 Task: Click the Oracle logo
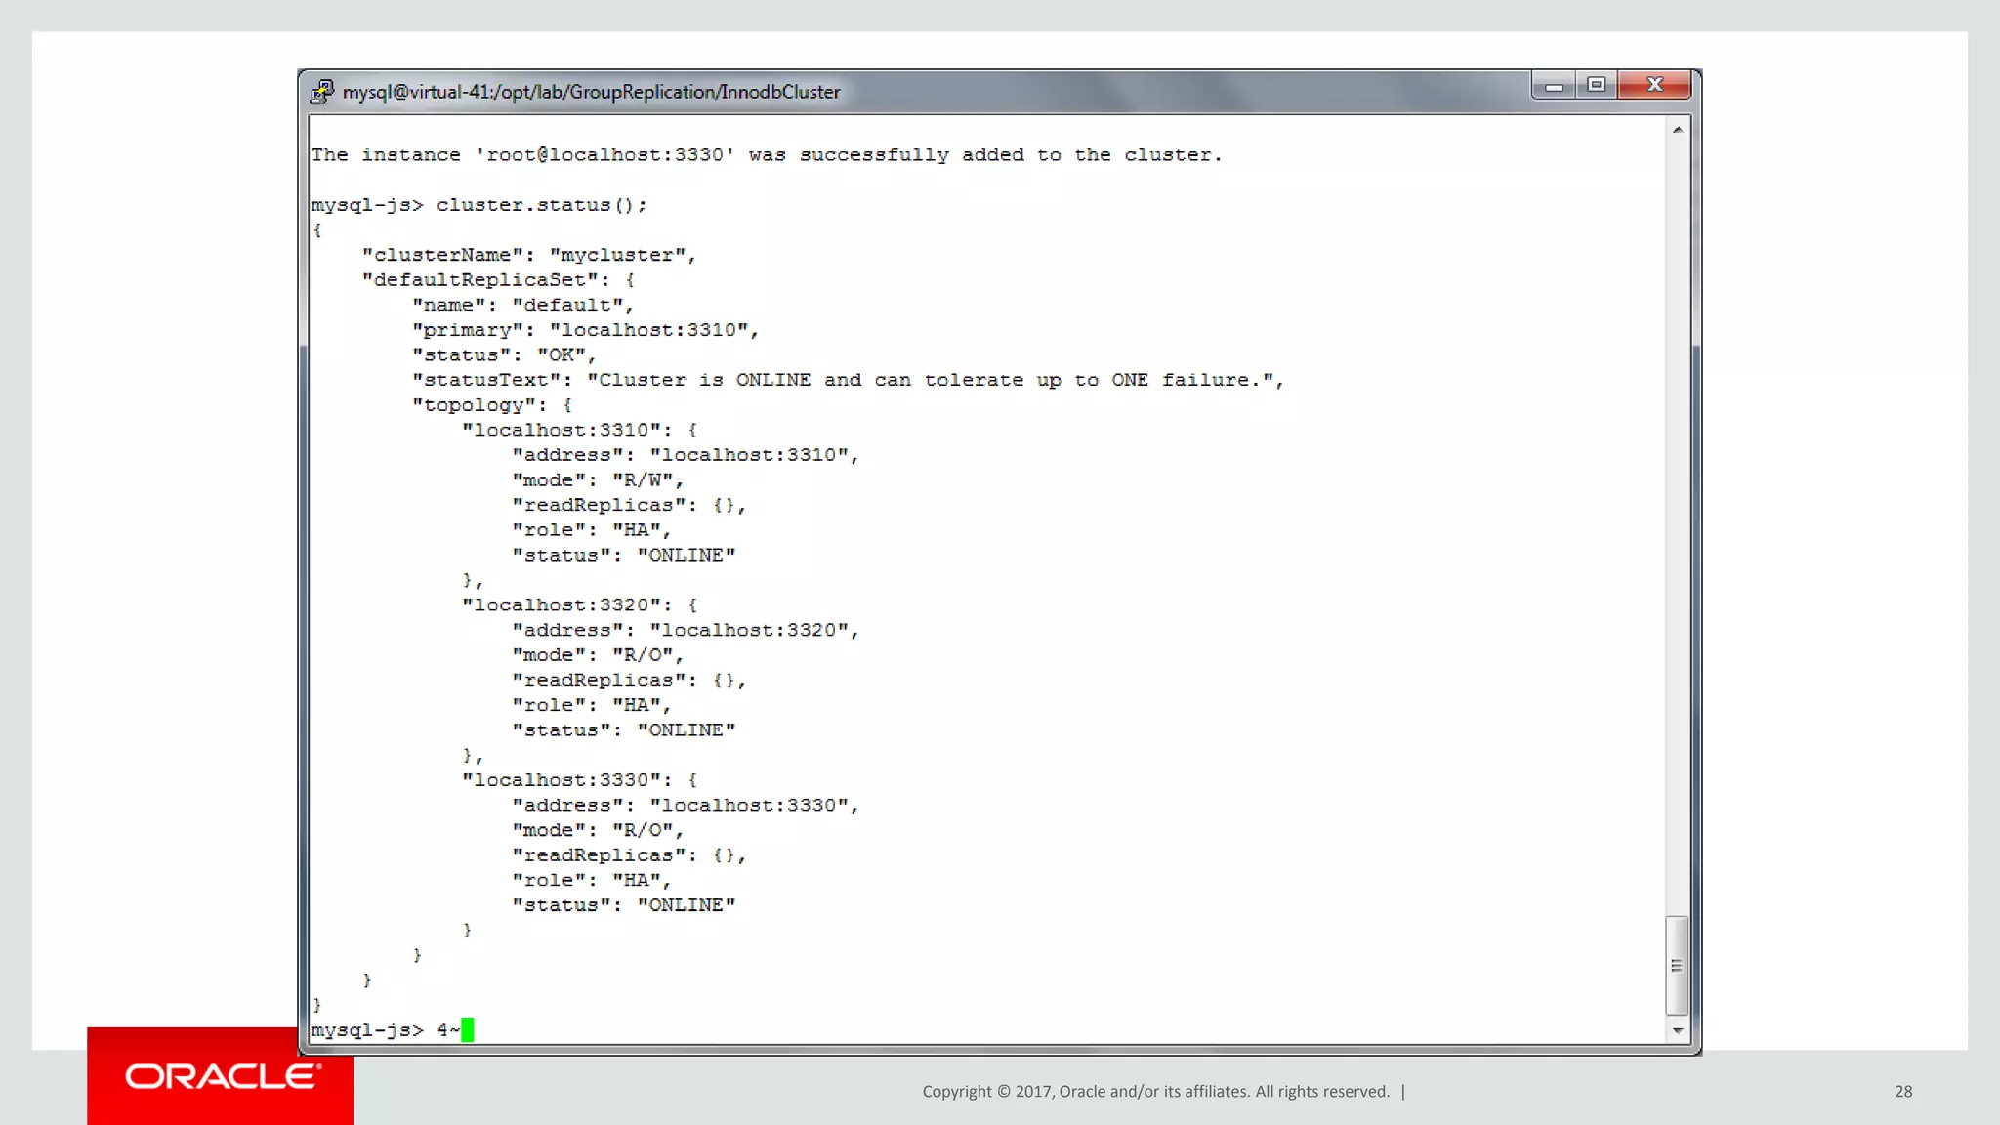222,1076
